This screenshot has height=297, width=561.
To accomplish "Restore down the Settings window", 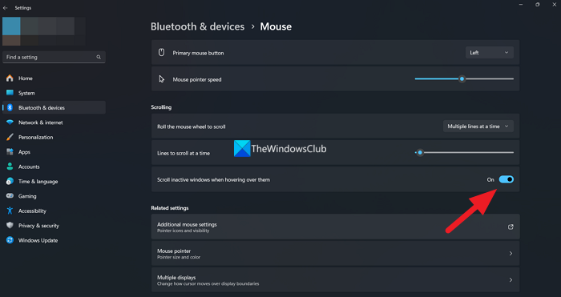I will 538,4.
